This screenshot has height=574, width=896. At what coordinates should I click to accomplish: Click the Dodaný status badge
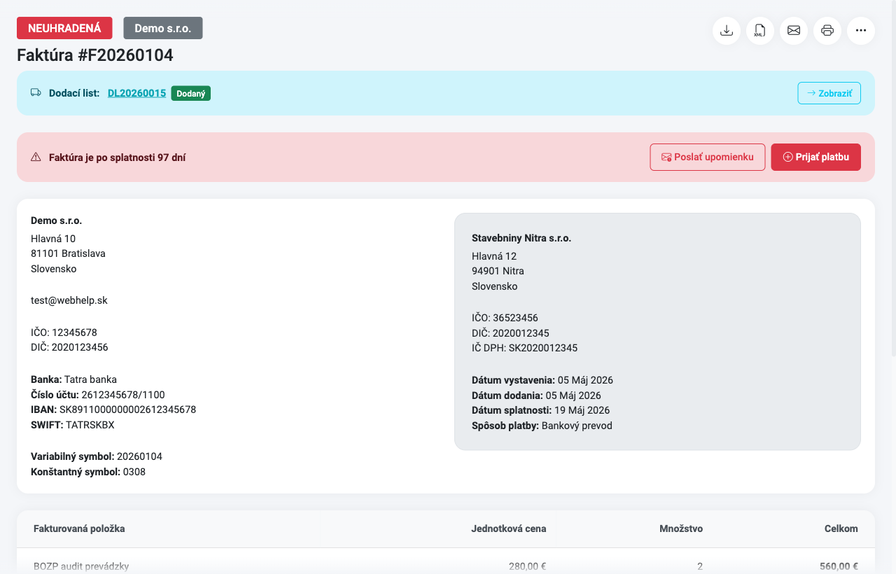(191, 93)
